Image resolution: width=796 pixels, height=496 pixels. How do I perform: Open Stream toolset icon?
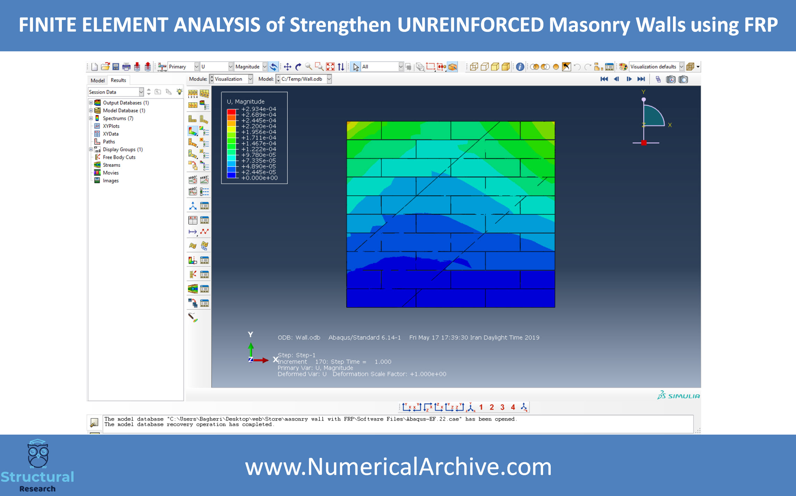(192, 289)
